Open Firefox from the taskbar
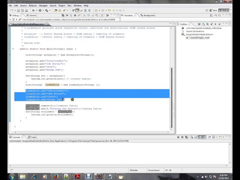240x180 pixels. pos(56,177)
